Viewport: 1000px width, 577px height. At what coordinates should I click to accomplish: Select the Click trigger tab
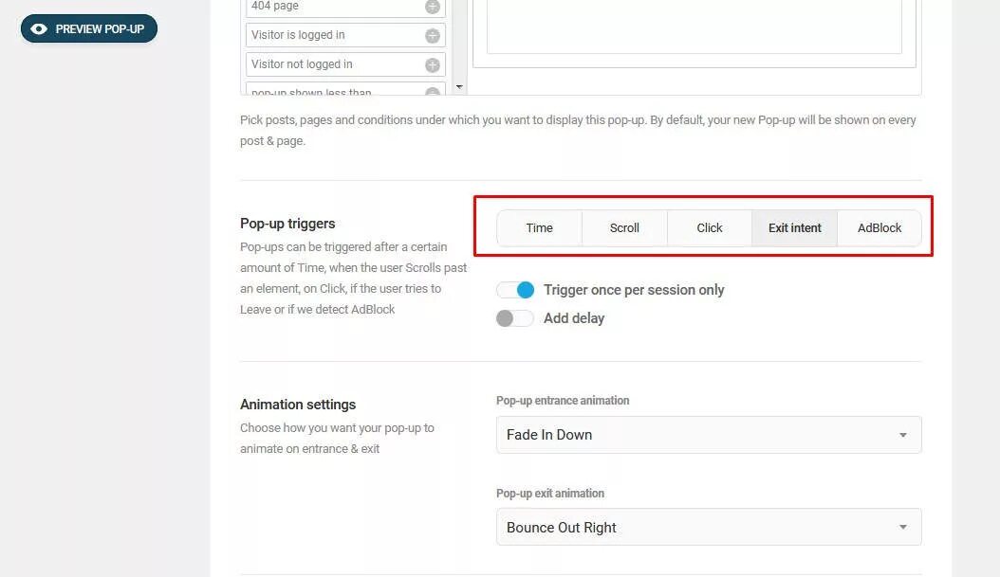pos(709,228)
